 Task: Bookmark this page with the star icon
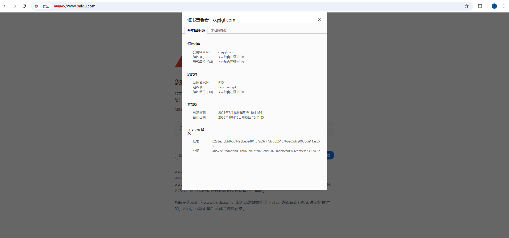click(467, 6)
